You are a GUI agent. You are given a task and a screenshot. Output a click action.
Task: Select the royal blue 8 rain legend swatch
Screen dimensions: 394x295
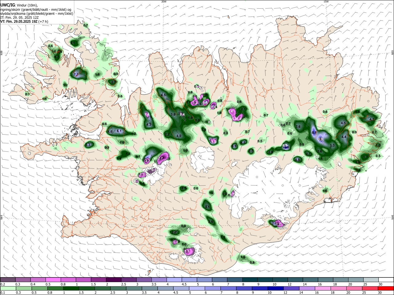(x=244, y=288)
